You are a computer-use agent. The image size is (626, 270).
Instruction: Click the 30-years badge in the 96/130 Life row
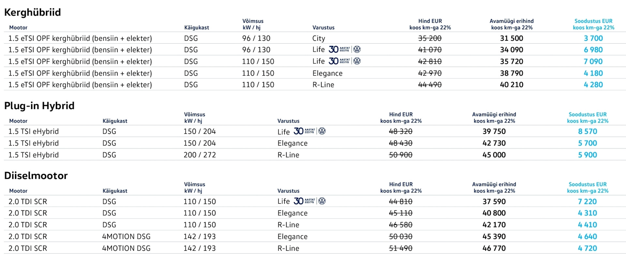tap(339, 50)
